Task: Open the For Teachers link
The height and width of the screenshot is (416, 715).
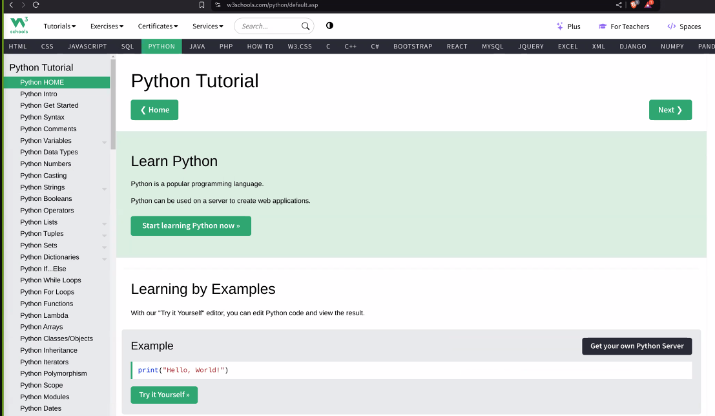Action: (x=624, y=26)
